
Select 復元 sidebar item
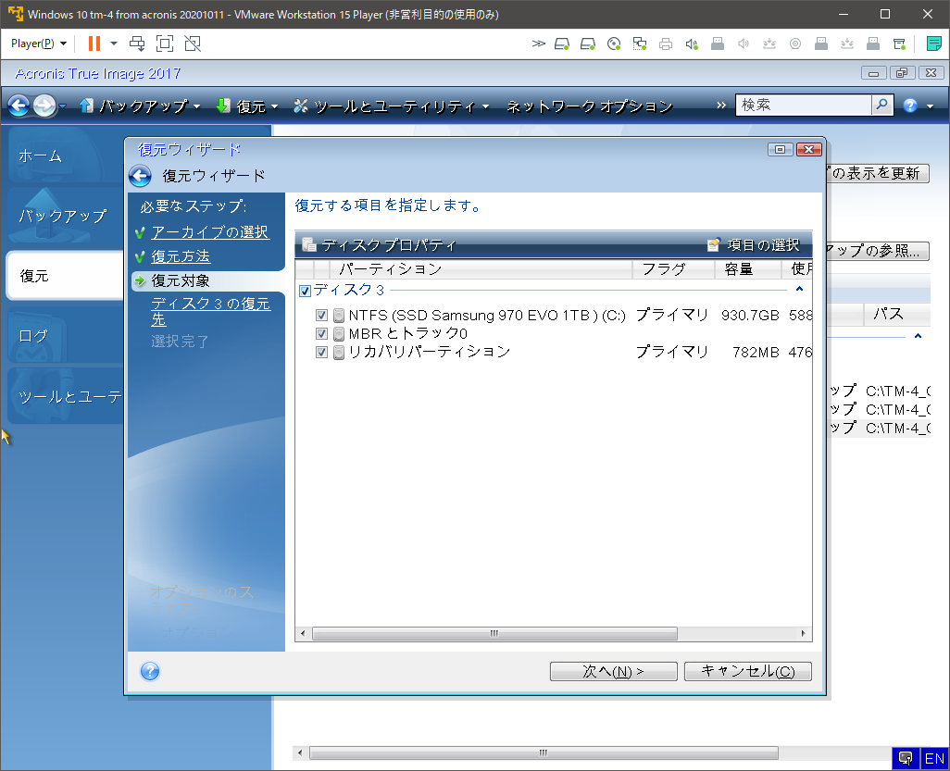coord(65,276)
